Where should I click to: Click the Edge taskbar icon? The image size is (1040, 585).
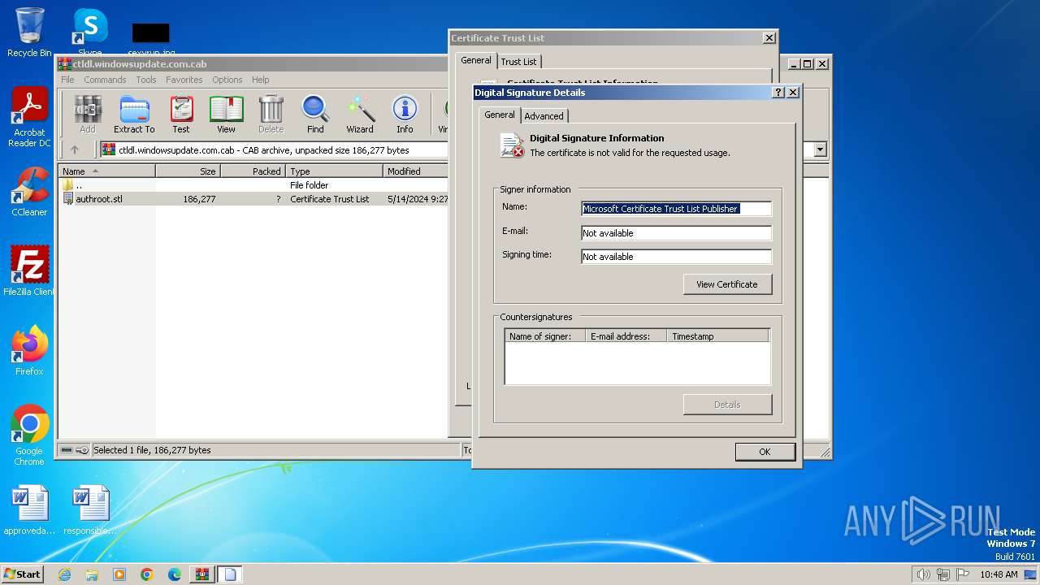175,574
